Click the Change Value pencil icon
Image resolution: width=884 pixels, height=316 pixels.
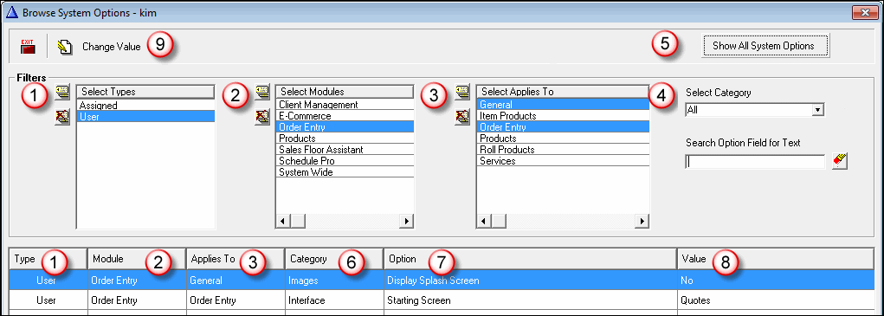click(x=64, y=47)
